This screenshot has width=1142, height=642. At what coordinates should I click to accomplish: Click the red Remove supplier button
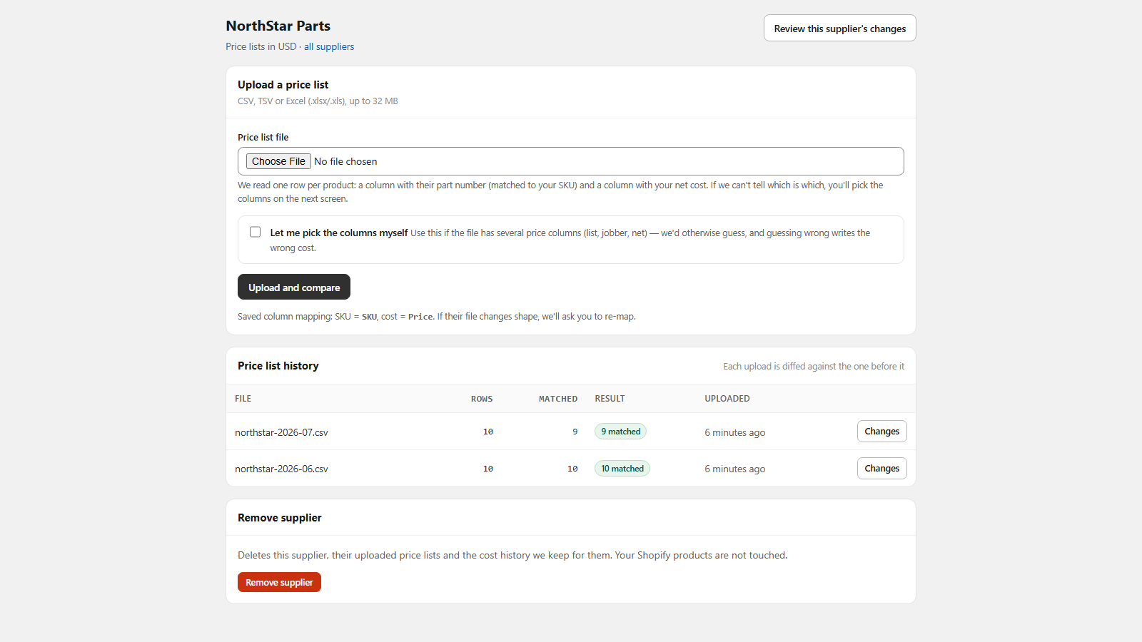click(x=279, y=582)
